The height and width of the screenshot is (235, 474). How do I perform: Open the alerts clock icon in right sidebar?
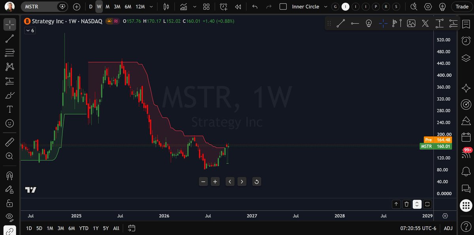point(466,41)
